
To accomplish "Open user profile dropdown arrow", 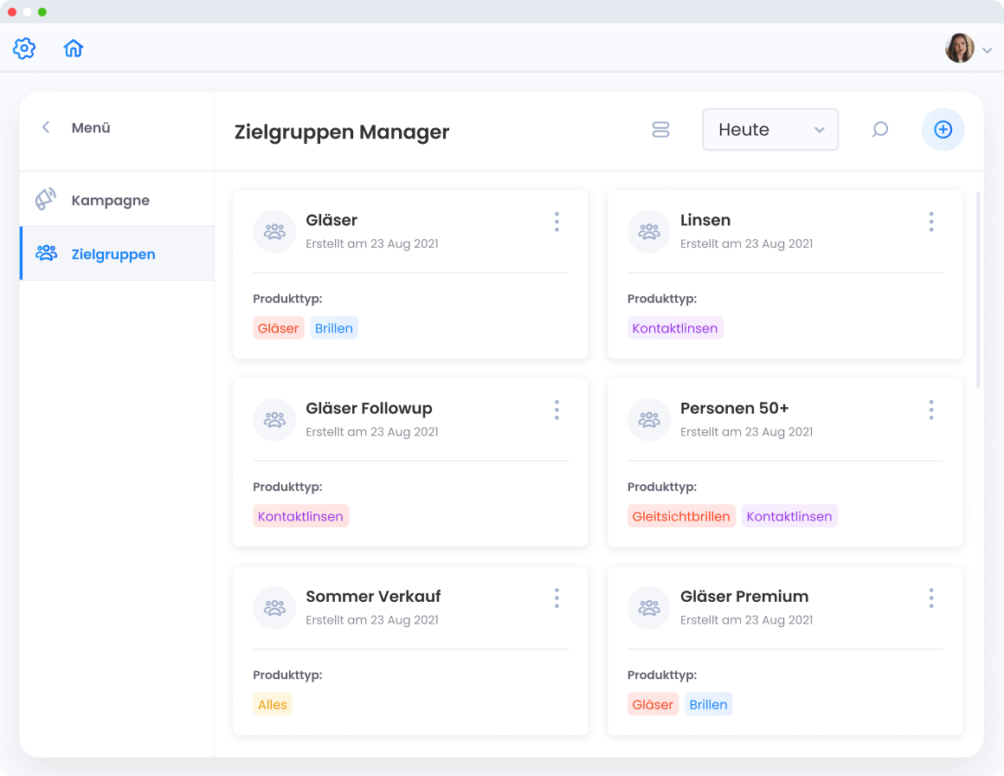I will pyautogui.click(x=988, y=51).
